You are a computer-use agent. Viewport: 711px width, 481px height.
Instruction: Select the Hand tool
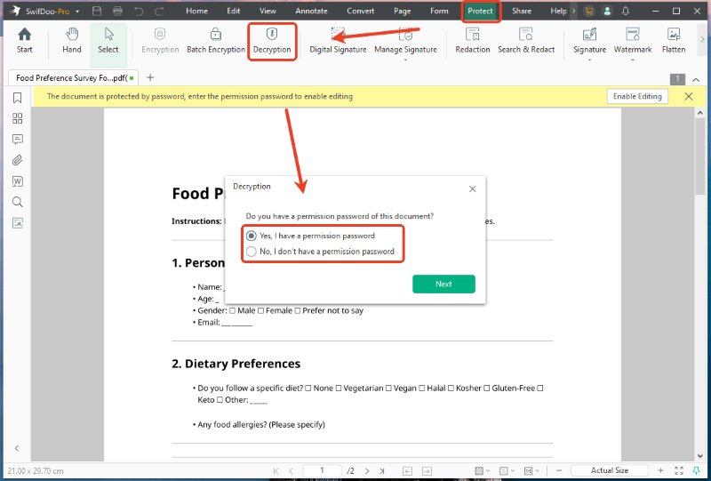tap(72, 41)
